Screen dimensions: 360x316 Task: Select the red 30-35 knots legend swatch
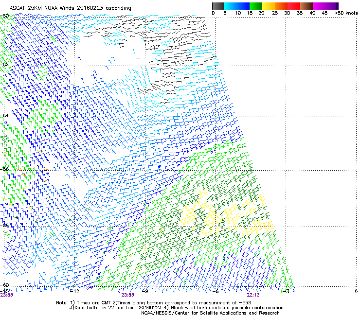[294, 6]
